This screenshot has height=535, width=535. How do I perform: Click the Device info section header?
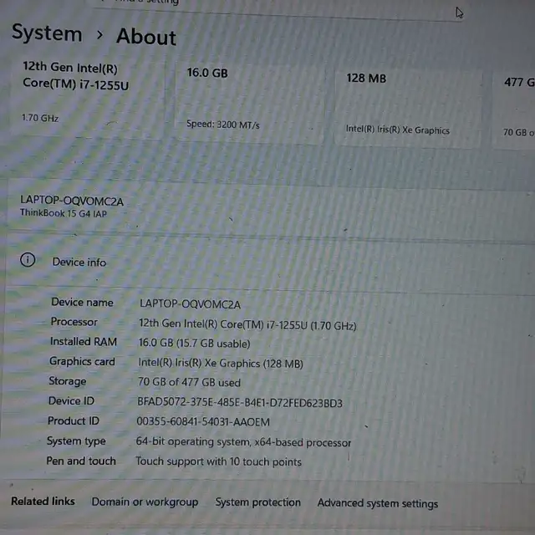point(269,262)
